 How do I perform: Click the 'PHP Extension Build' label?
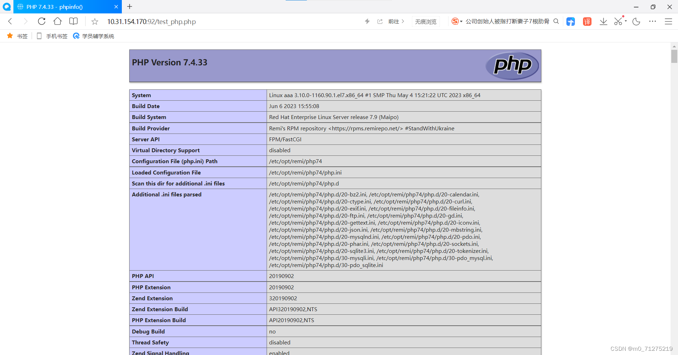pos(159,320)
